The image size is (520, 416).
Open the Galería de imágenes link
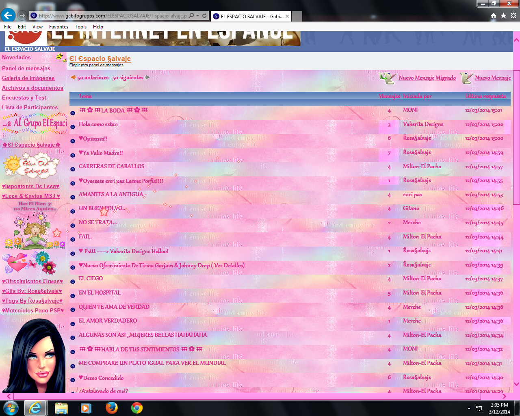pos(28,78)
